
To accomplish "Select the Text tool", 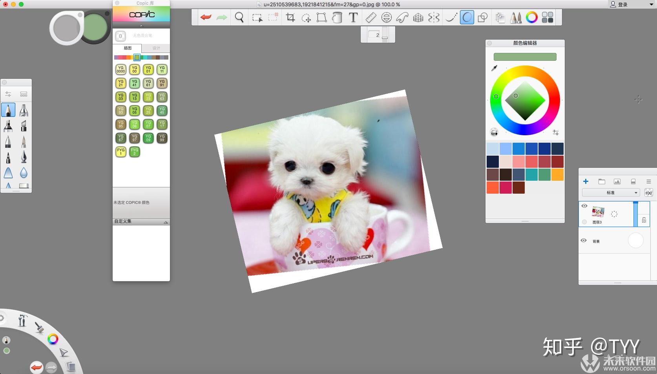I will [353, 18].
